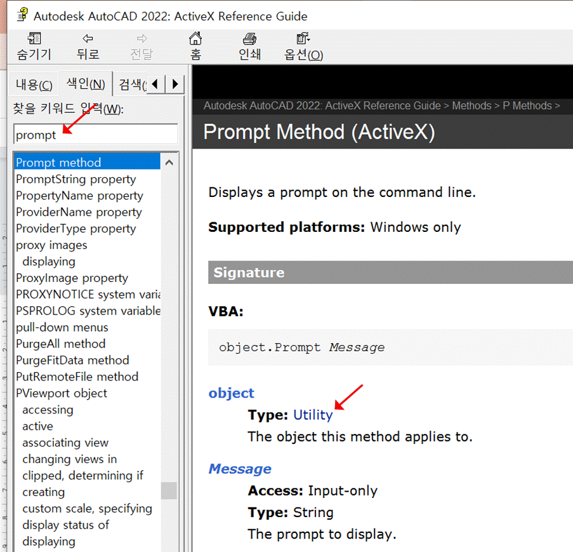
Task: Print the page with the 인쇄 icon
Action: click(x=249, y=38)
